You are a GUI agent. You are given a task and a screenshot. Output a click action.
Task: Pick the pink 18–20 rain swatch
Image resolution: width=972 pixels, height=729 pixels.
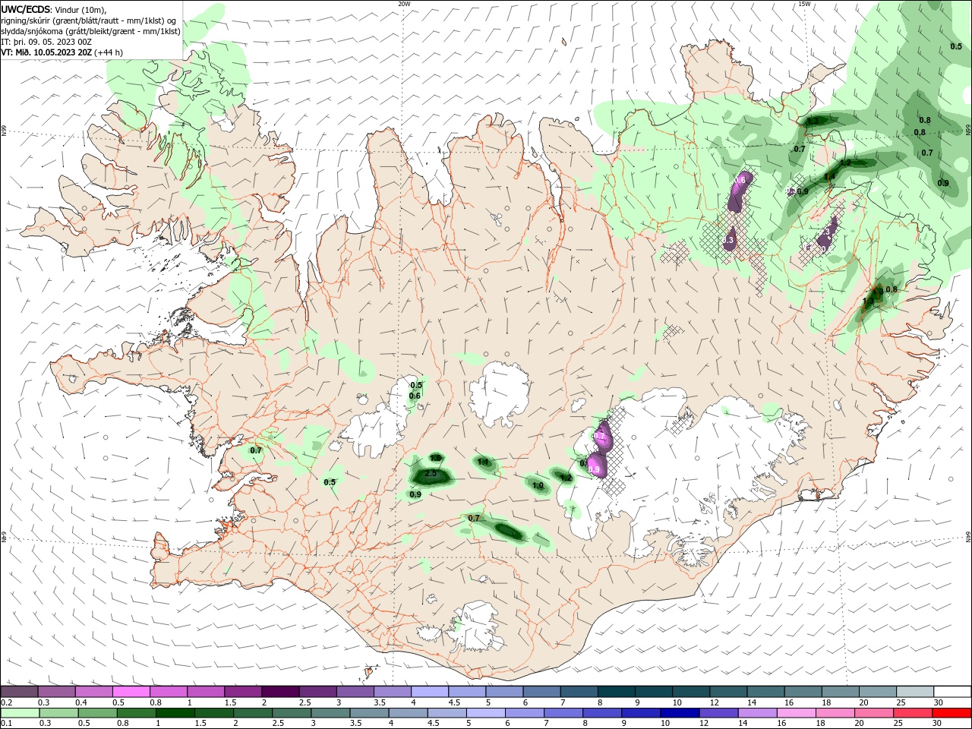pyautogui.click(x=835, y=713)
